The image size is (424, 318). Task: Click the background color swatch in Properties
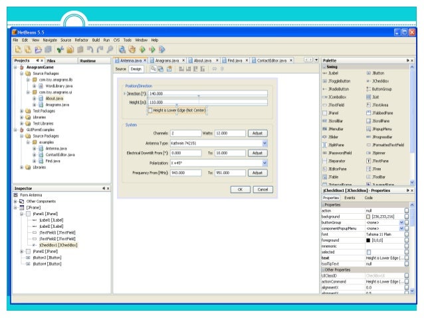368,216
